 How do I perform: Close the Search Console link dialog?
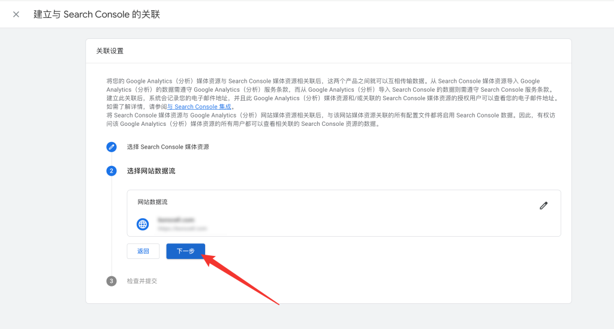16,14
